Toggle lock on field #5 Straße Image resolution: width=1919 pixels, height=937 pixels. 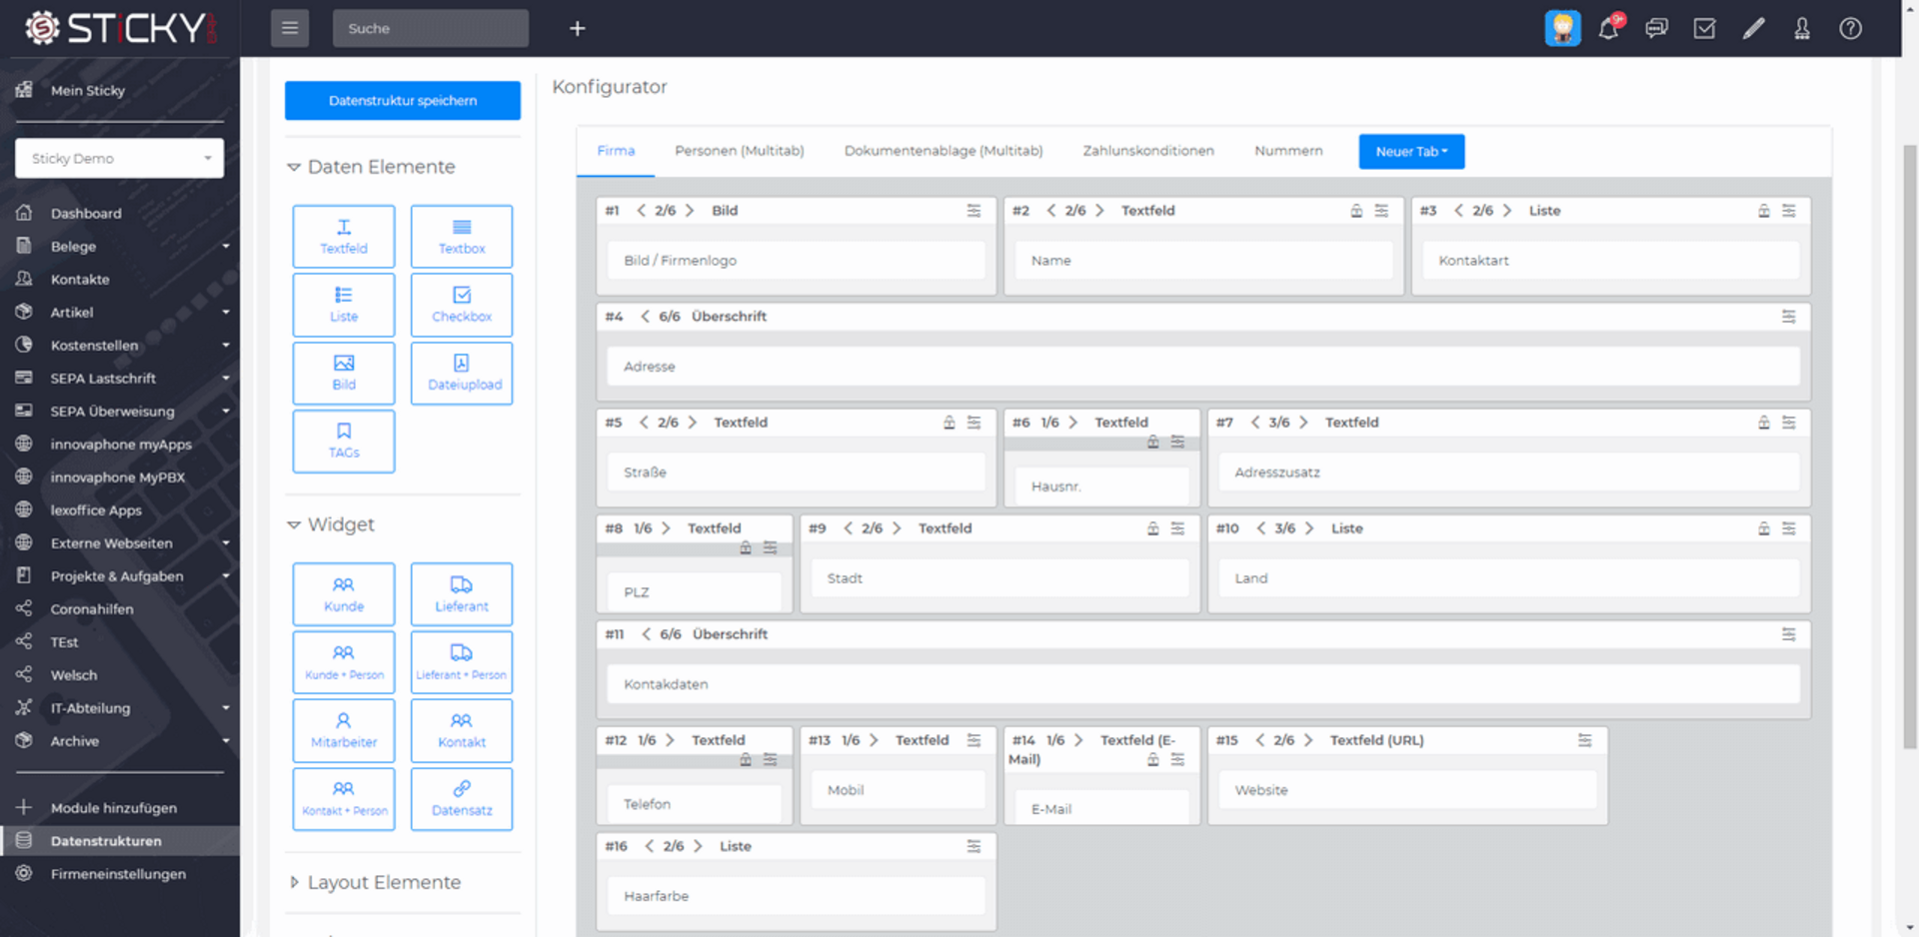point(949,423)
